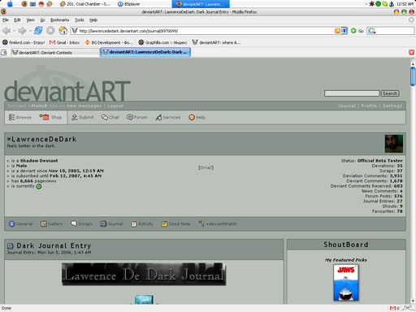The height and width of the screenshot is (312, 416).
Task: Open the JAWS featured pick thumbnail
Action: pyautogui.click(x=346, y=283)
